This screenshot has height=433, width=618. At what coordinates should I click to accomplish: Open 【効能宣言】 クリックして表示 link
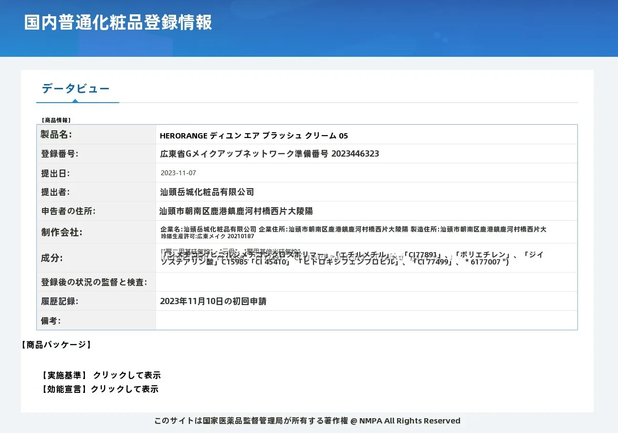[99, 389]
